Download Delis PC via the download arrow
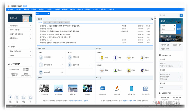 pyautogui.click(x=62, y=72)
